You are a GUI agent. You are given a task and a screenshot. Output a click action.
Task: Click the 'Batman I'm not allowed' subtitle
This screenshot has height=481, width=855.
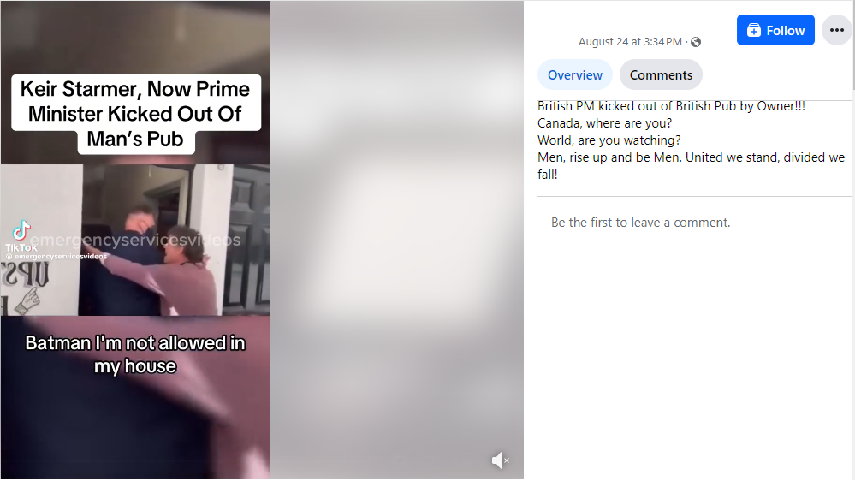135,354
